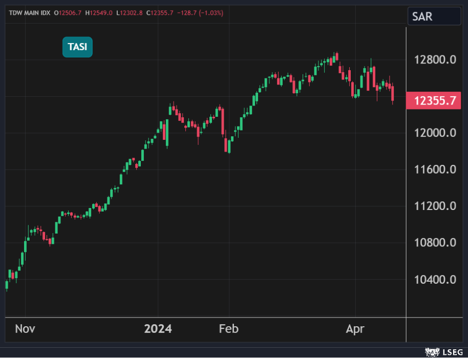Click the 2024 label on time axis

[158, 329]
